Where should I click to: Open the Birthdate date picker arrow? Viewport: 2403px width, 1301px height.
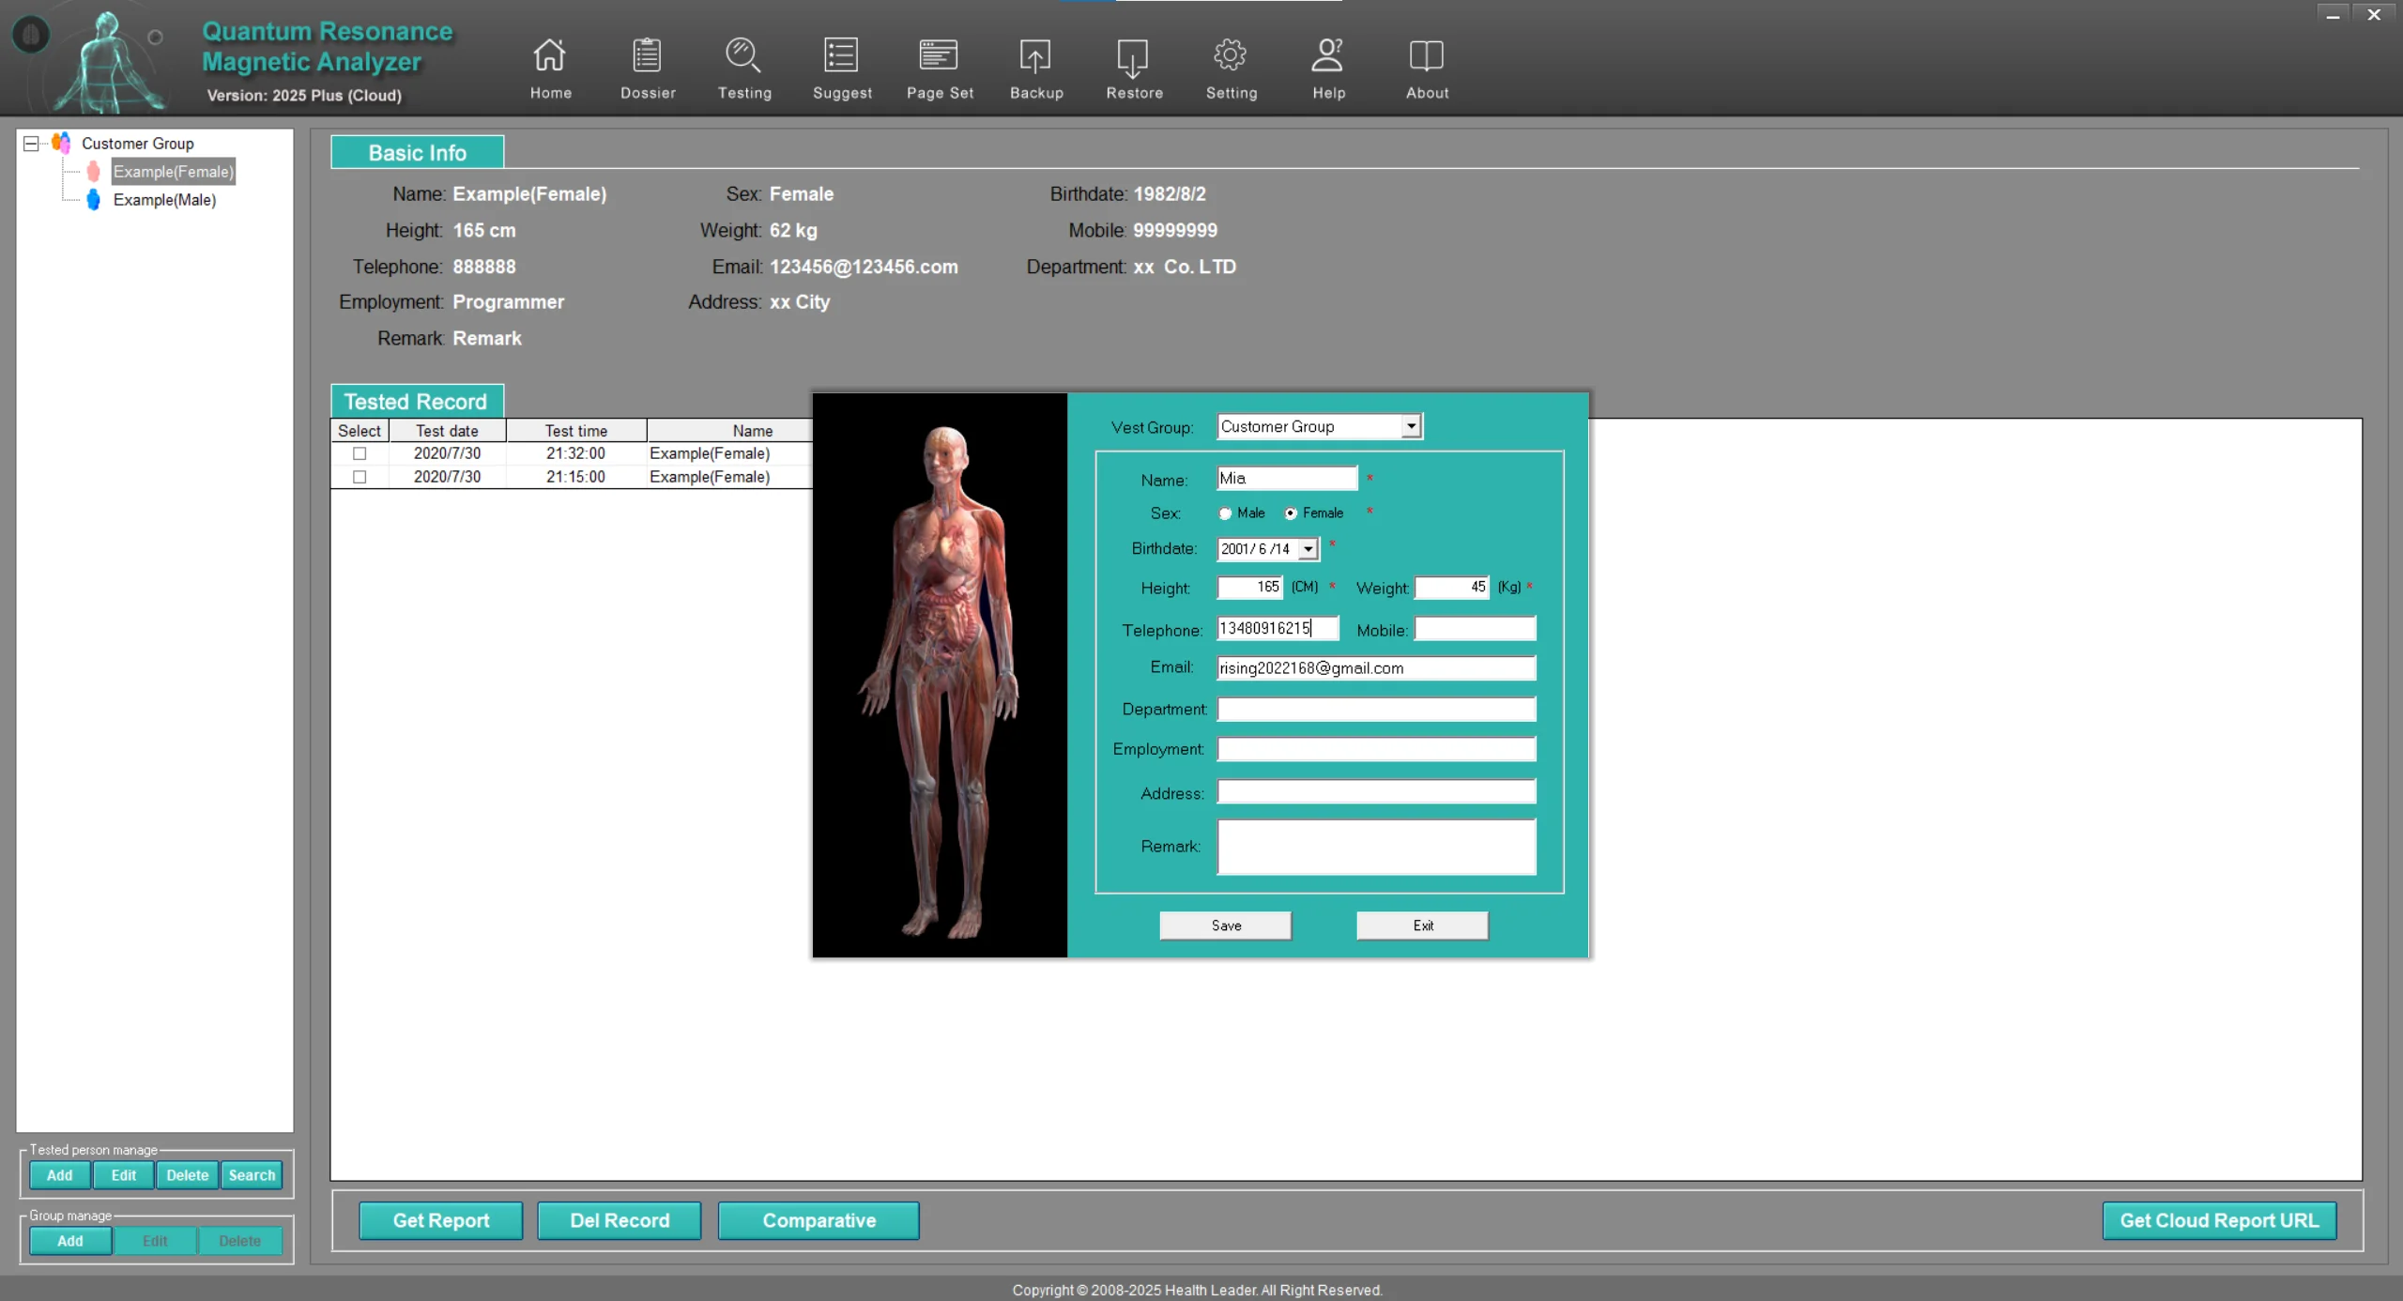click(1309, 549)
